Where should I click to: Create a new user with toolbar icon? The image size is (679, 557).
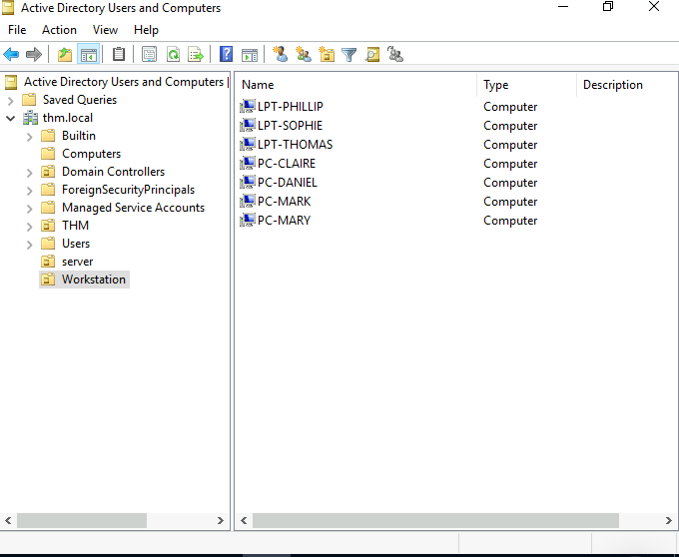pyautogui.click(x=281, y=55)
